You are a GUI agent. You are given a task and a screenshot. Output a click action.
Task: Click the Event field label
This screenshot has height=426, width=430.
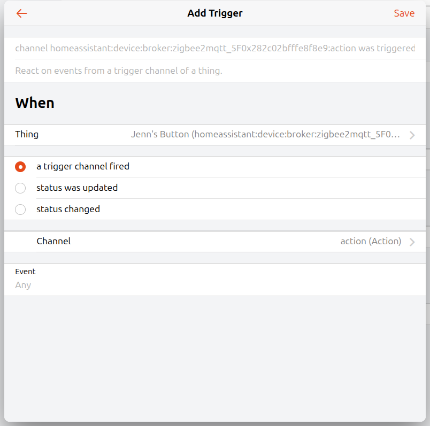click(x=25, y=272)
